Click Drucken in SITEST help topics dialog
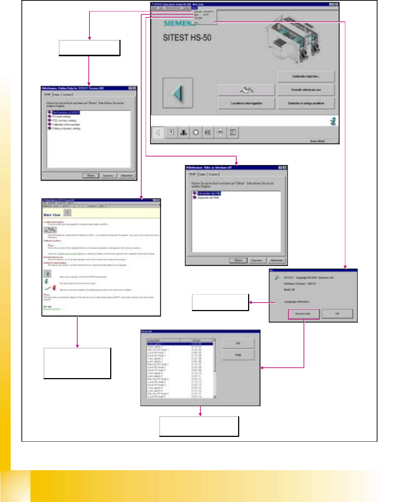The width and height of the screenshot is (420, 502). [x=108, y=176]
